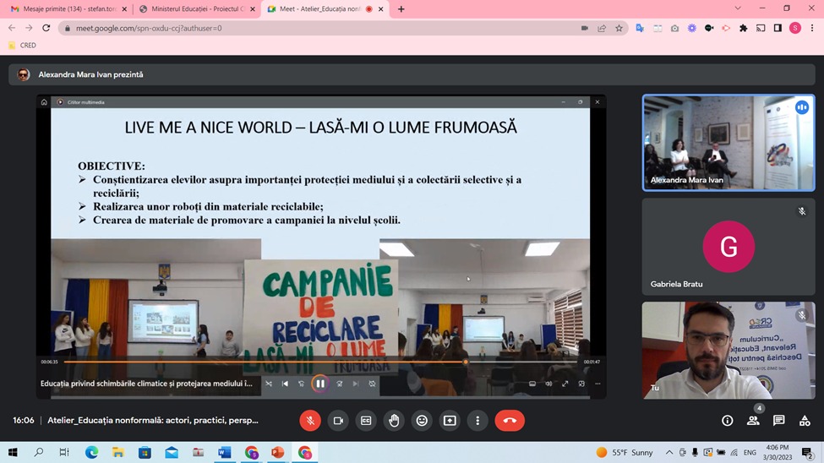The image size is (824, 463).
Task: Open the chat with everyone panel
Action: click(779, 421)
